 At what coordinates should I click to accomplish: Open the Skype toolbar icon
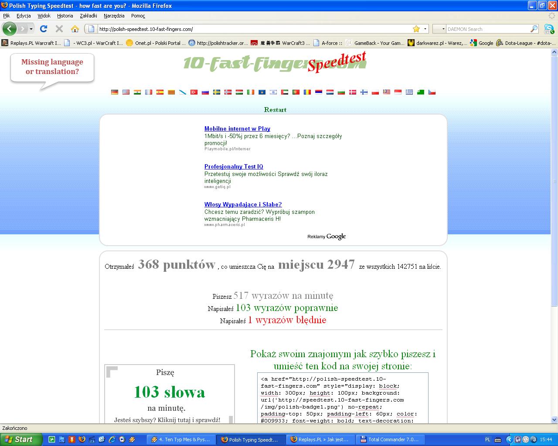[549, 29]
